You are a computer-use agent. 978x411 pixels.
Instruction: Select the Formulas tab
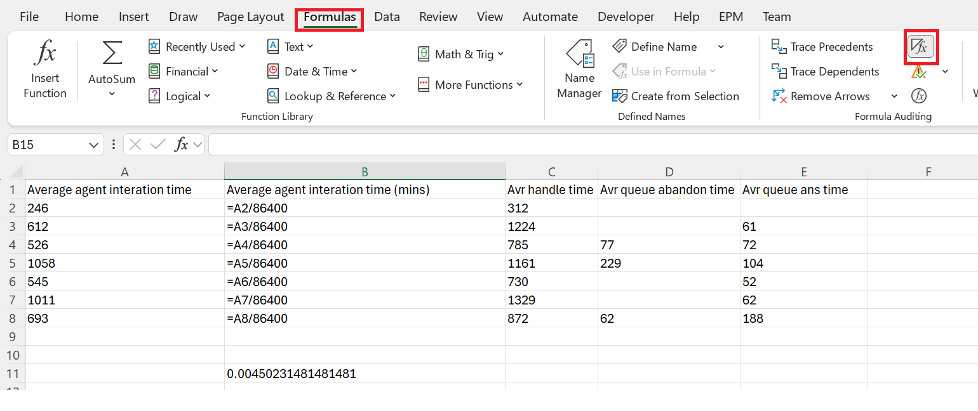click(x=330, y=17)
